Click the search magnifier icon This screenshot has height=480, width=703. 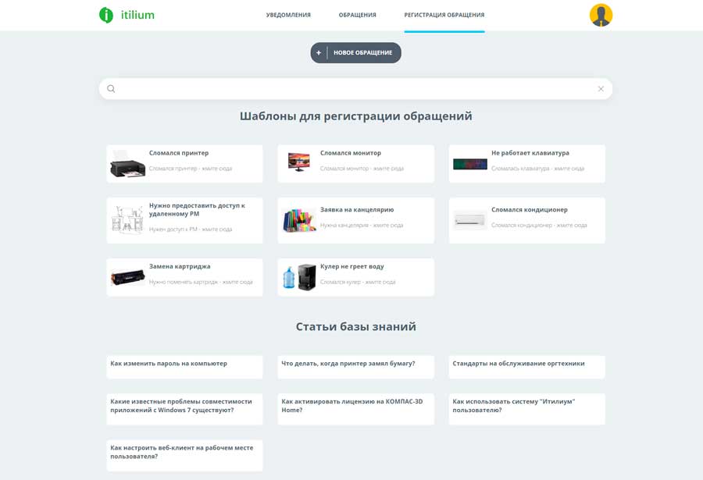tap(111, 89)
